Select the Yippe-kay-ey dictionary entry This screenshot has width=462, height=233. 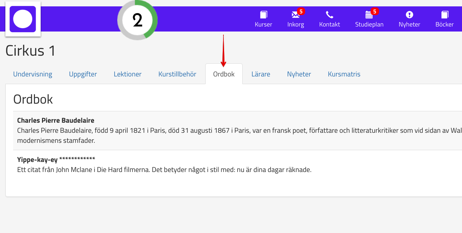pos(56,159)
